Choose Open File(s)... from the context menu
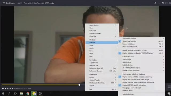171x96 pixels. pos(102,25)
